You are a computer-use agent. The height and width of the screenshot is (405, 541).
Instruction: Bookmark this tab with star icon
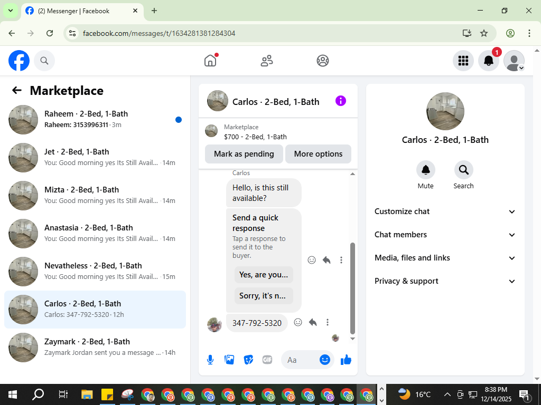coord(484,33)
